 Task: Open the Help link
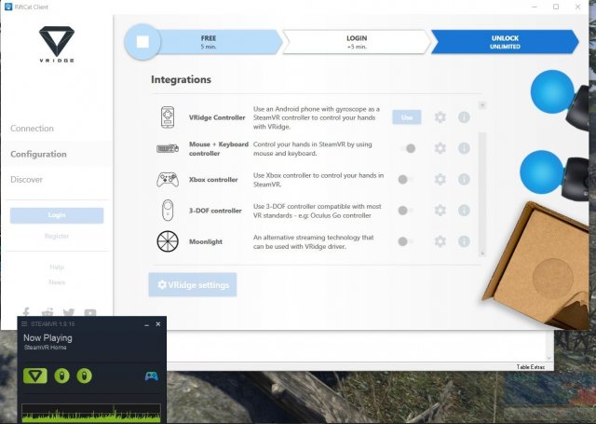pyautogui.click(x=57, y=267)
